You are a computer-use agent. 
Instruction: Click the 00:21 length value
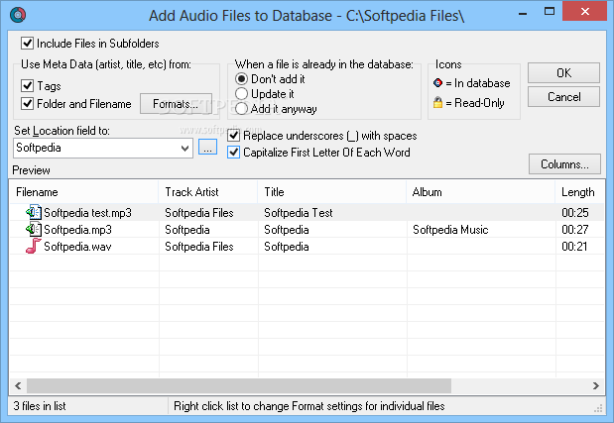tap(574, 247)
